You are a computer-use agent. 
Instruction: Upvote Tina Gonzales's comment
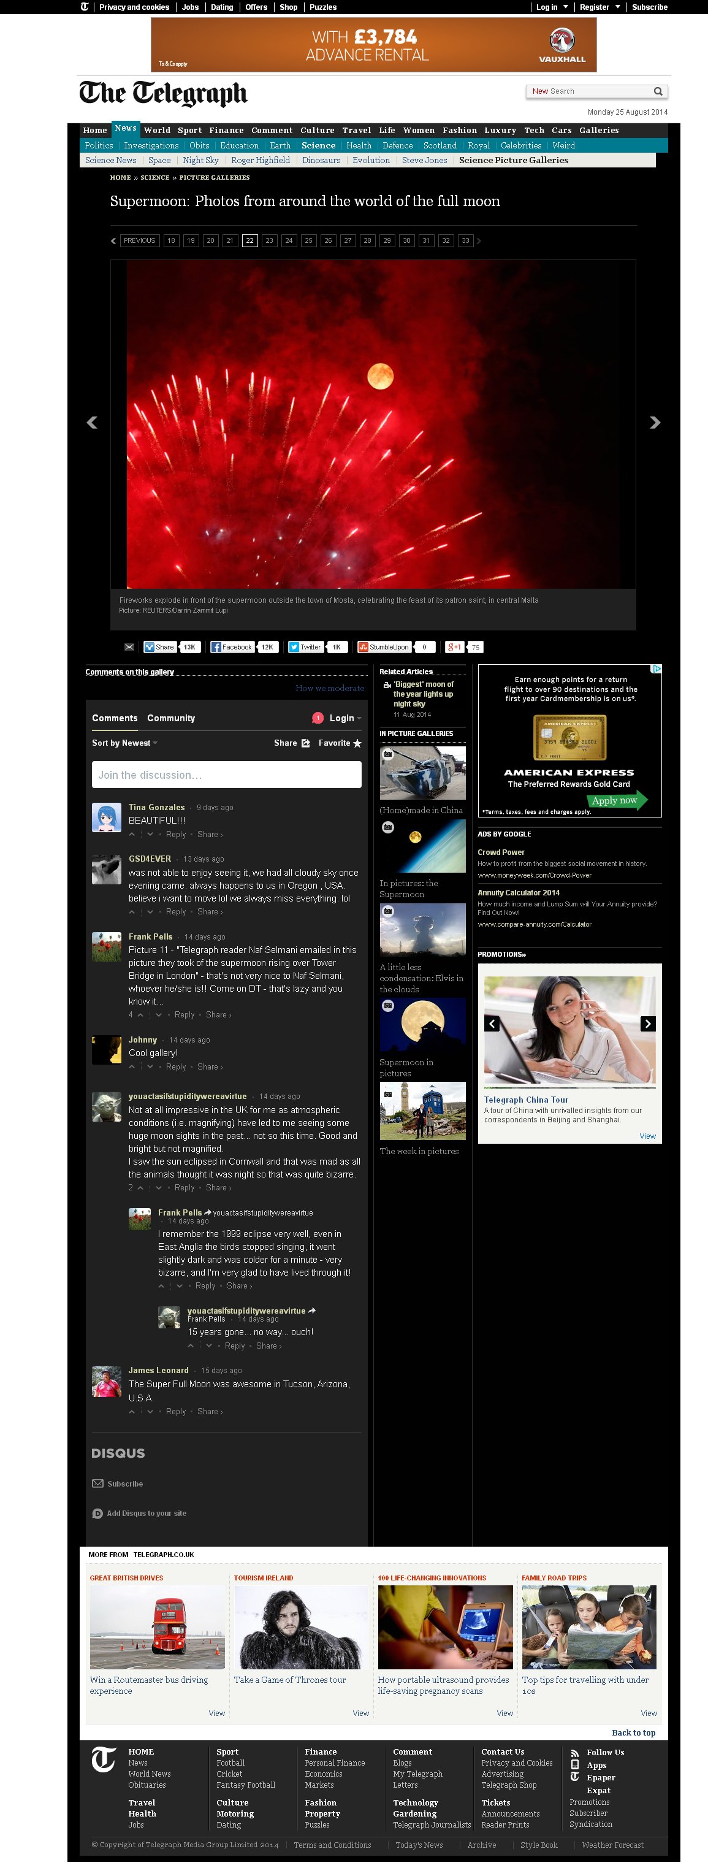132,835
